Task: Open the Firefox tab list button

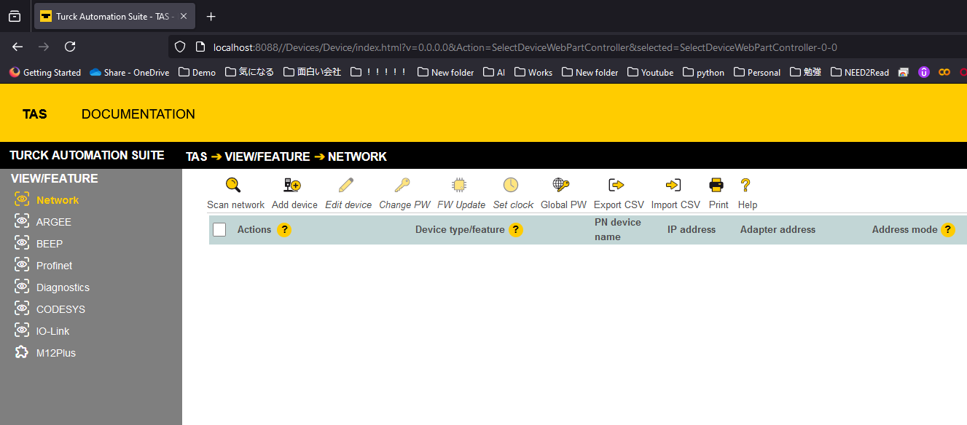Action: (15, 16)
